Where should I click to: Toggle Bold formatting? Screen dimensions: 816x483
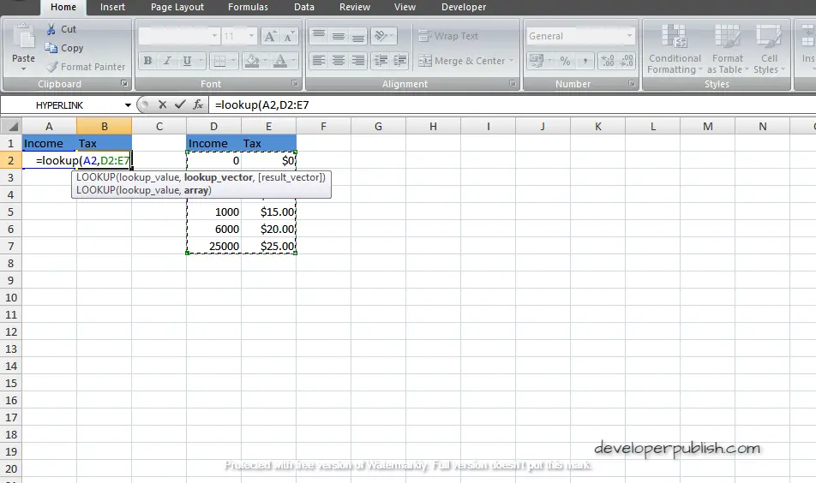coord(147,61)
